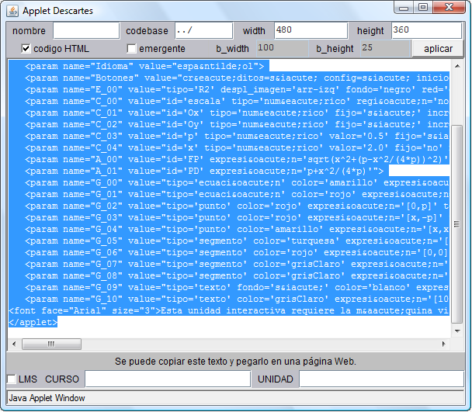Click the horizontal scrollbar thumb

pyautogui.click(x=51, y=344)
